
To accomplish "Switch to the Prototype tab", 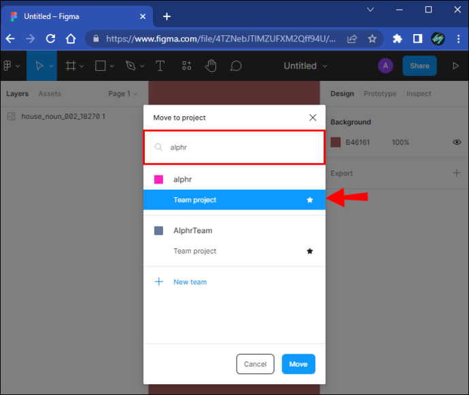I will click(x=380, y=94).
